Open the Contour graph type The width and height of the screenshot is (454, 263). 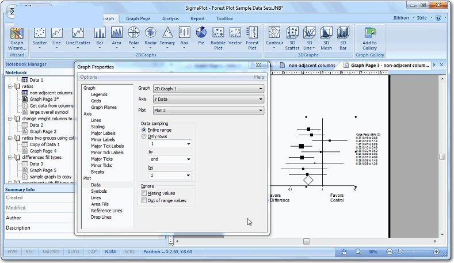coord(274,36)
